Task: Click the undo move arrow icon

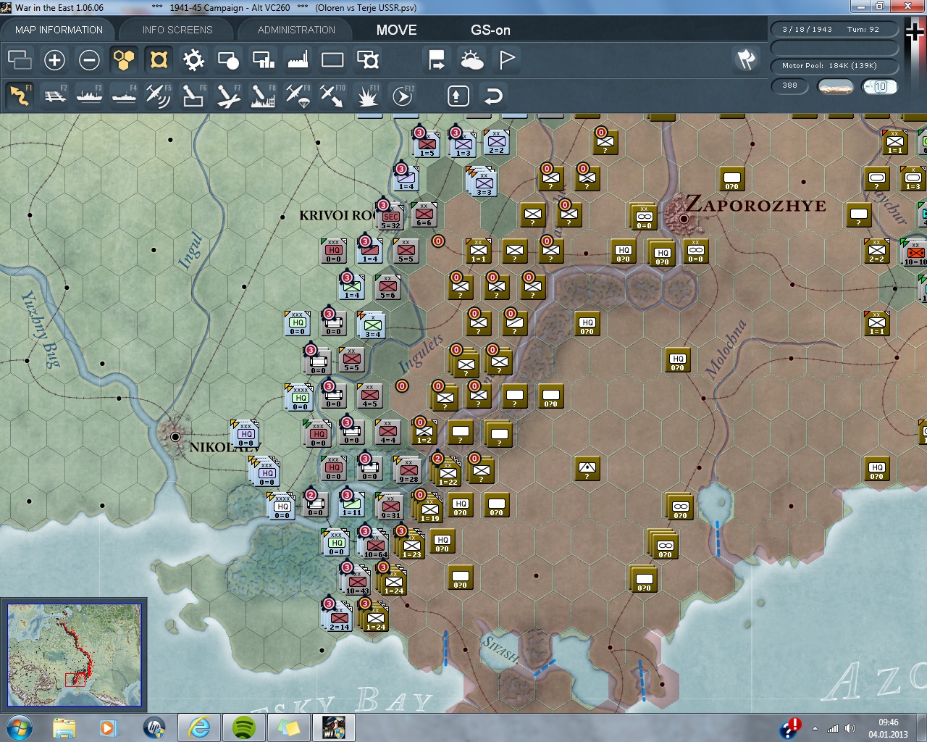Action: click(x=493, y=96)
